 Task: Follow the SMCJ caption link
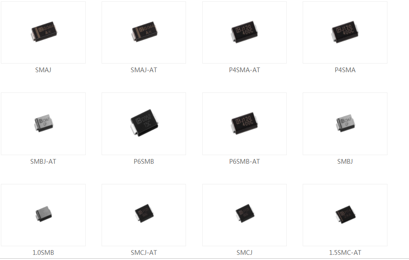[x=245, y=252]
